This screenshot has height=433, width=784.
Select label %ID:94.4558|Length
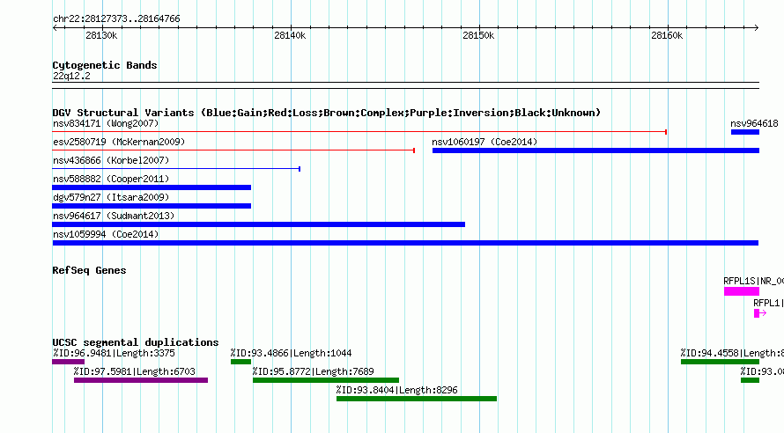tap(732, 353)
